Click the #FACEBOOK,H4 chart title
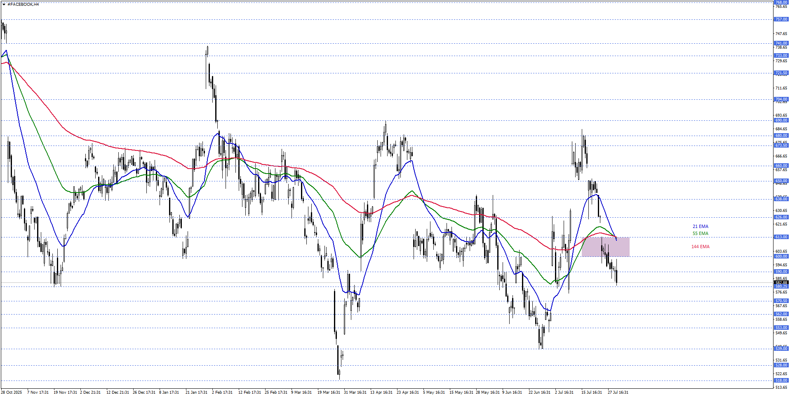 (23, 5)
